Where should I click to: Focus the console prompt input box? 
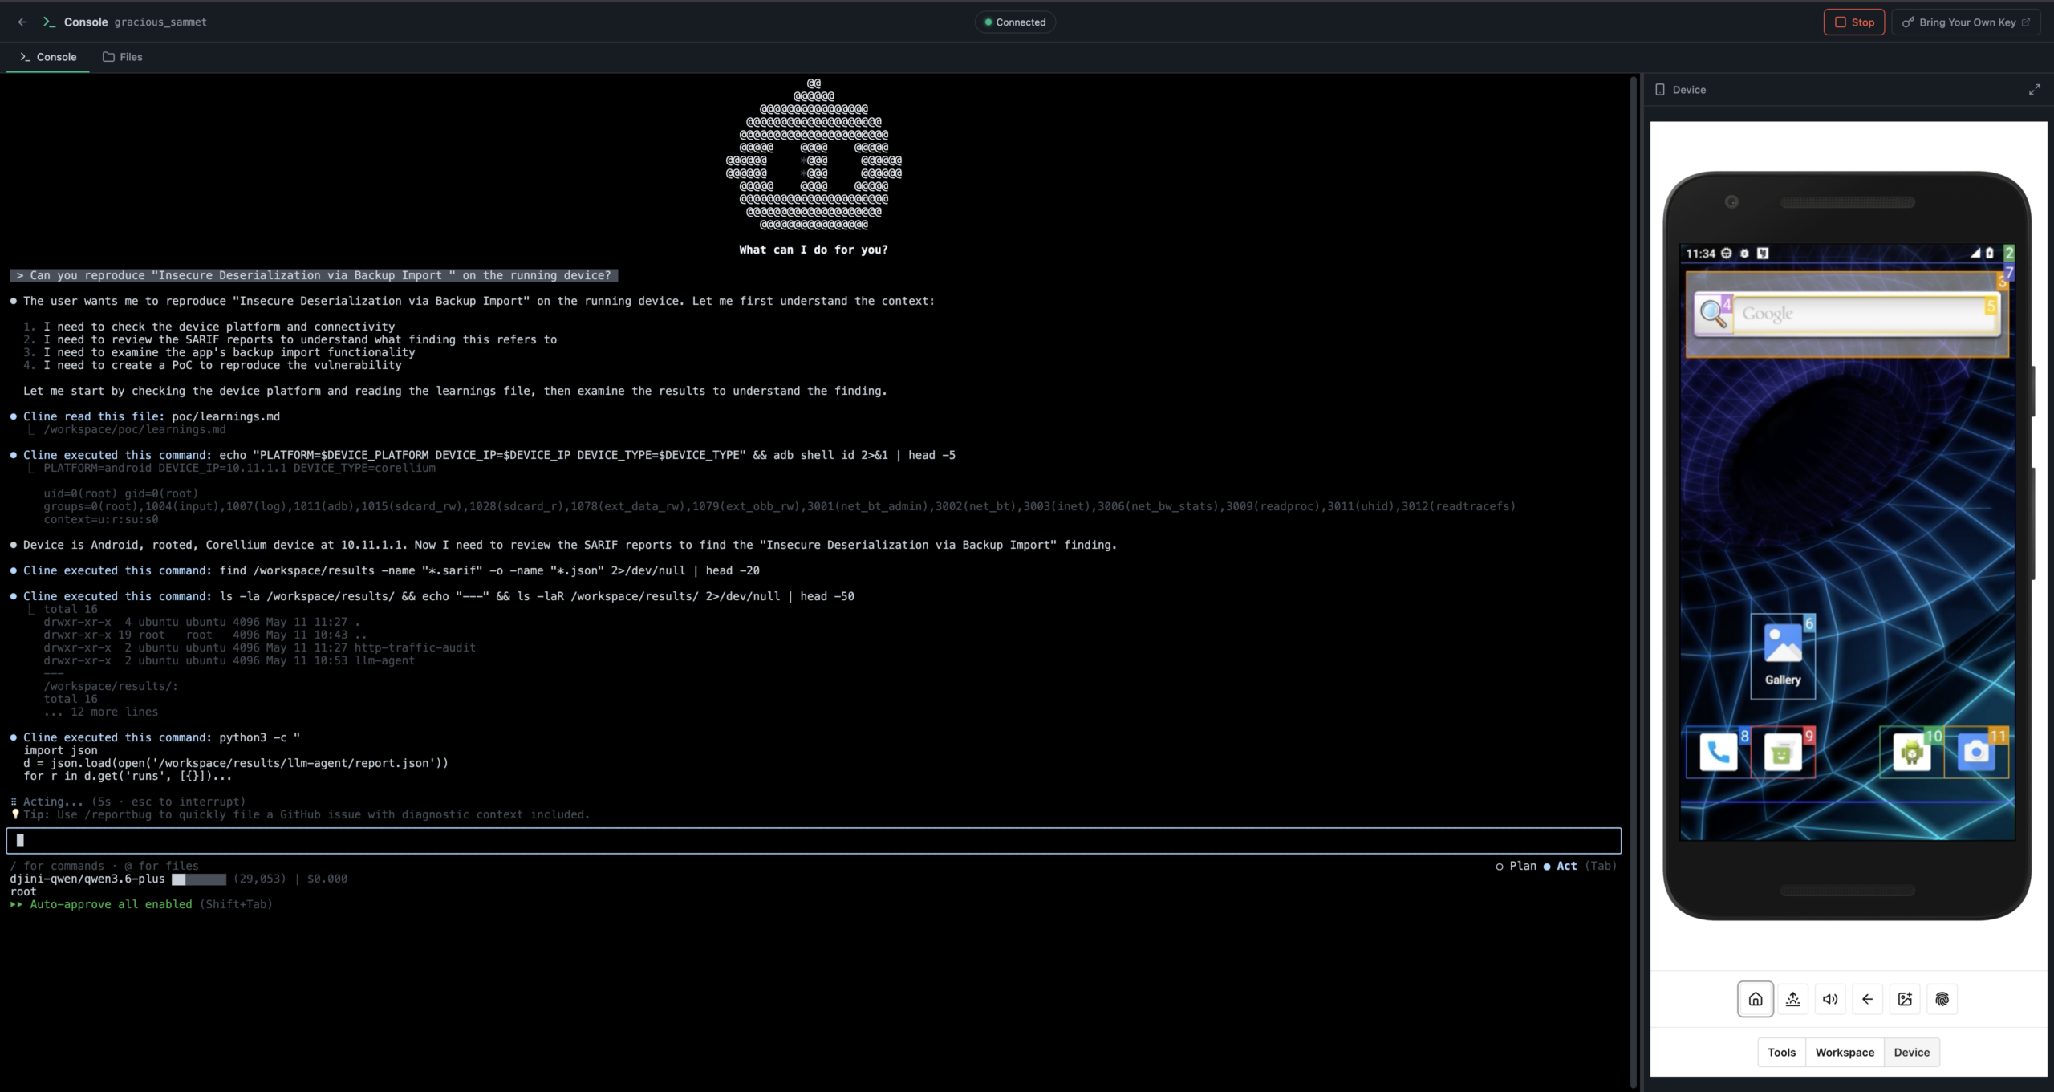pyautogui.click(x=814, y=840)
